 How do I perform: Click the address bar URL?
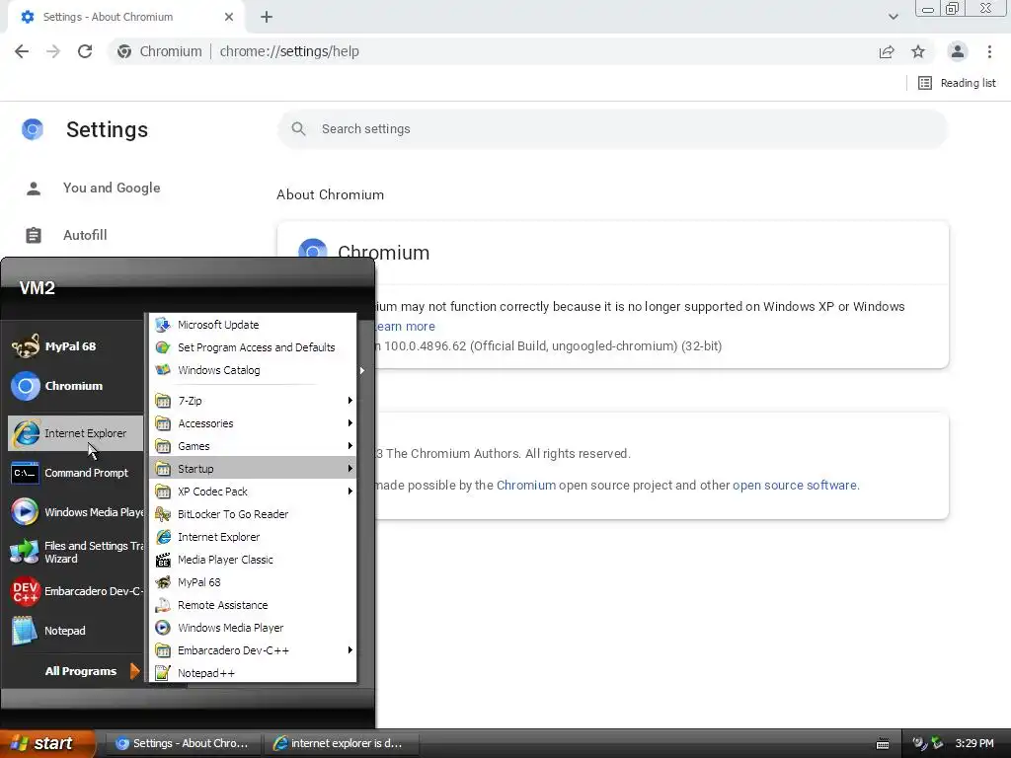coord(289,51)
